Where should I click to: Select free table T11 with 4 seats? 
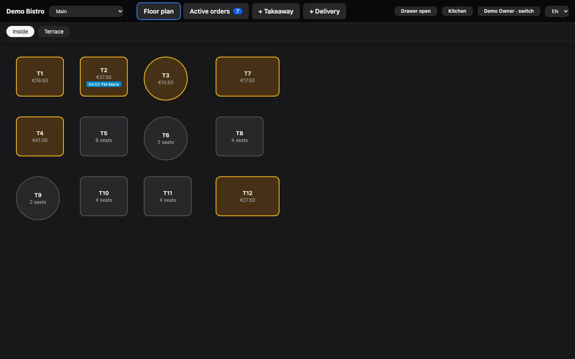click(x=168, y=196)
